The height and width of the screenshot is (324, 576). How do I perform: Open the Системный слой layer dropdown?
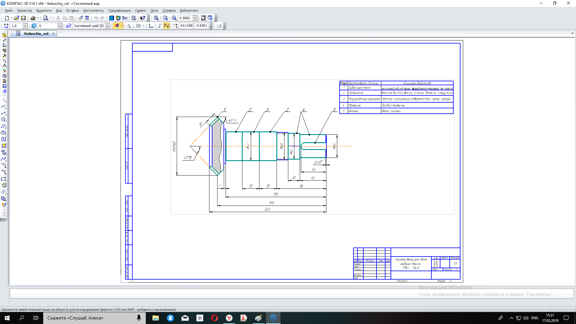tap(107, 26)
